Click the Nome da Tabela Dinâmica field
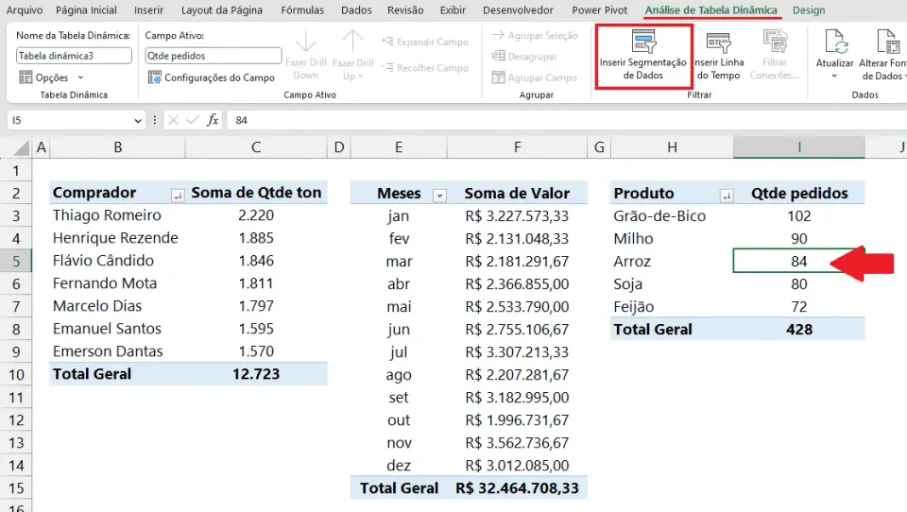Viewport: 907px width, 512px height. click(74, 56)
